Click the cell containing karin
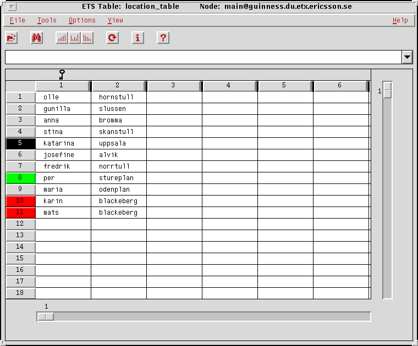418x346 pixels. point(63,201)
